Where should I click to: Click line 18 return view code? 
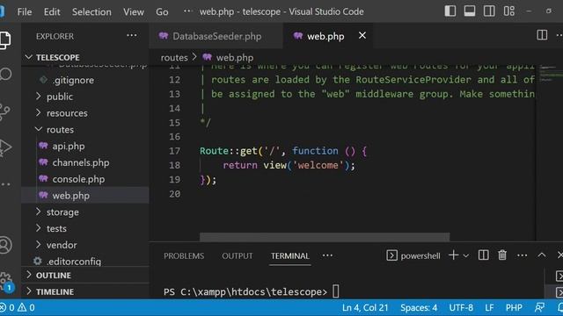coord(289,165)
